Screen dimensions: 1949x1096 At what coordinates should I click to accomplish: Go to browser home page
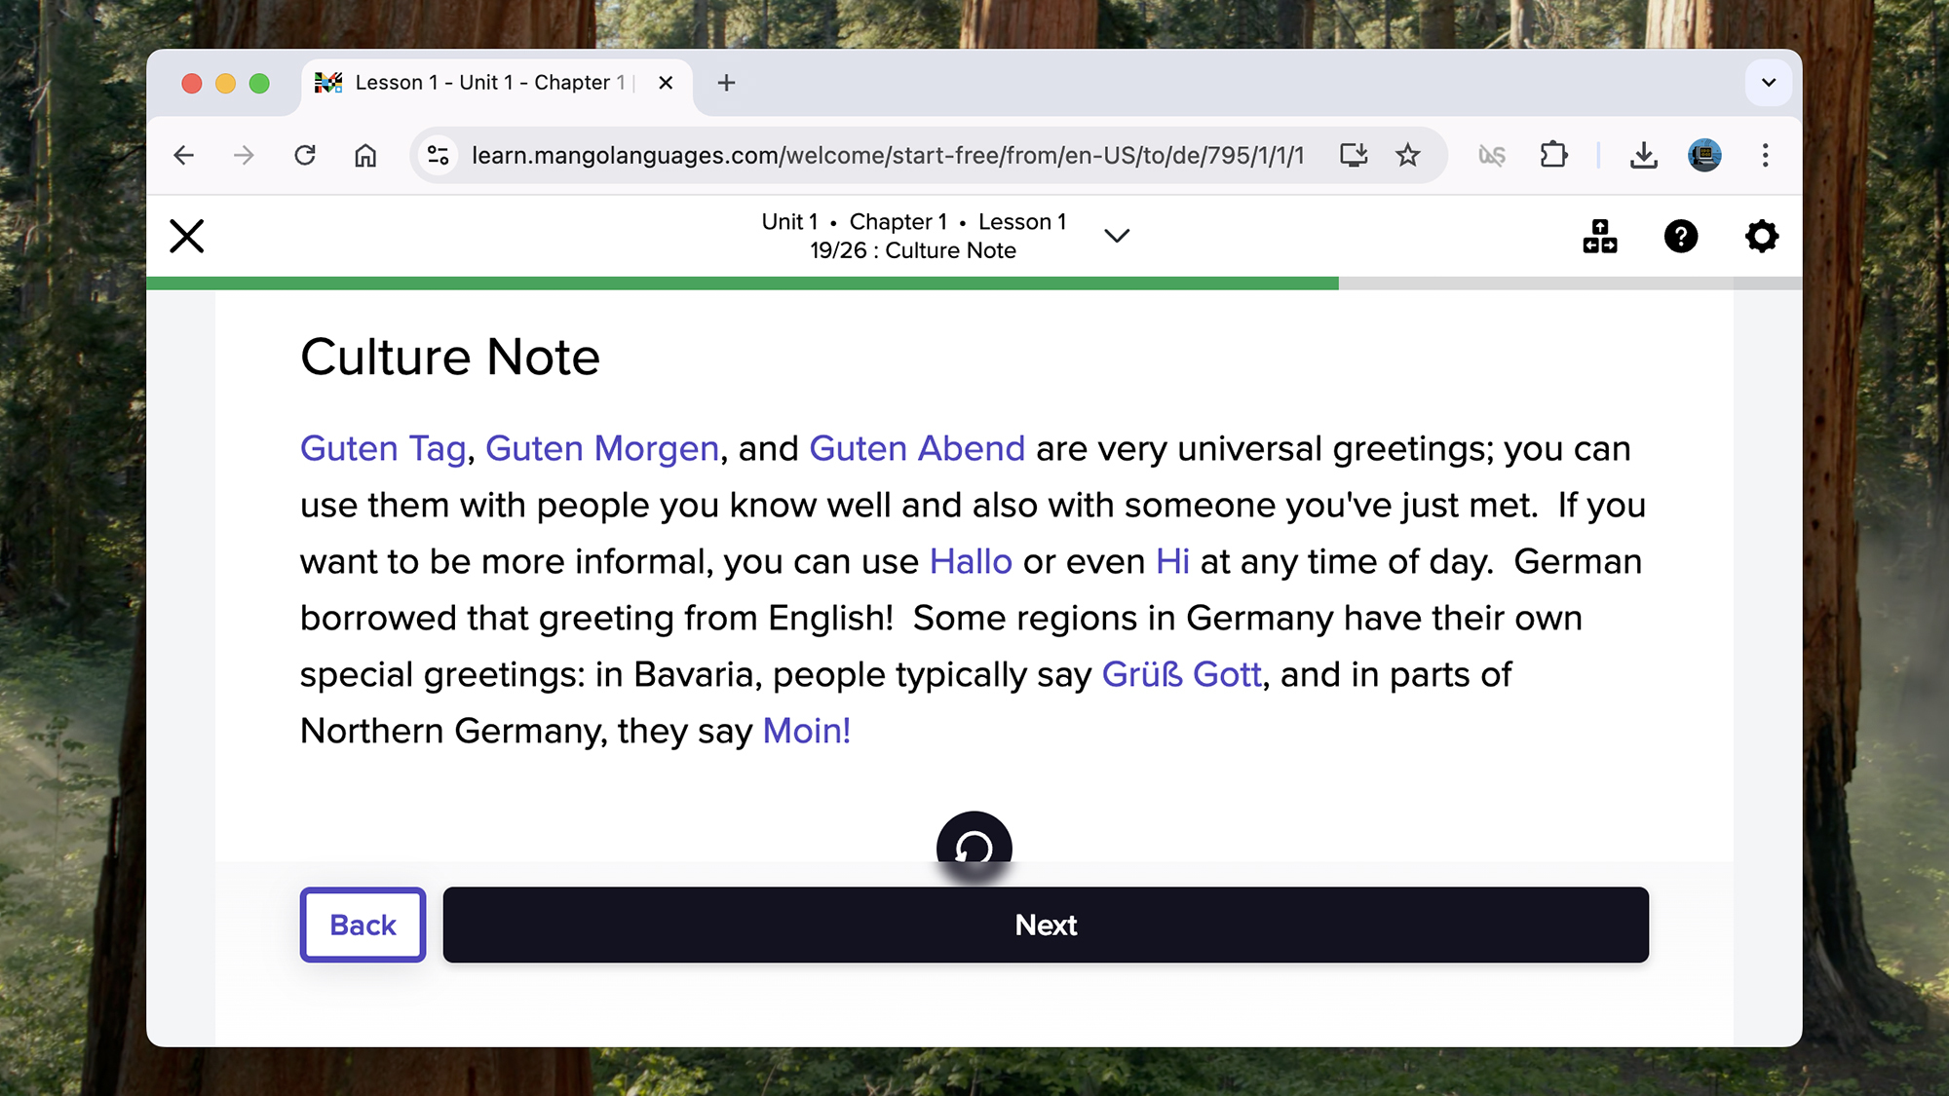click(365, 155)
